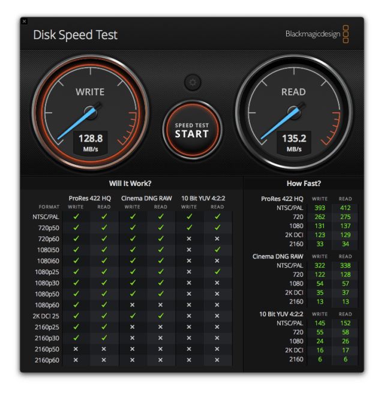Click the Speed Test START button

(x=192, y=130)
